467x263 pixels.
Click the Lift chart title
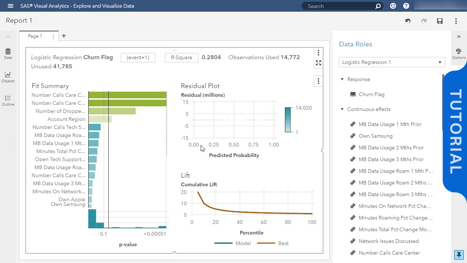coord(185,175)
